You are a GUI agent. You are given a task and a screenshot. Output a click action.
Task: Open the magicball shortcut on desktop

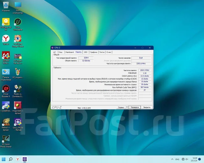tap(18, 108)
